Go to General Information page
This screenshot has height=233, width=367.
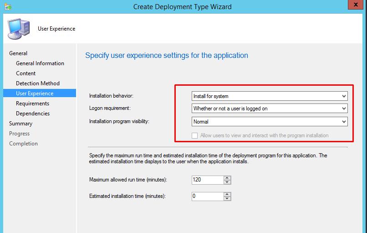point(40,63)
